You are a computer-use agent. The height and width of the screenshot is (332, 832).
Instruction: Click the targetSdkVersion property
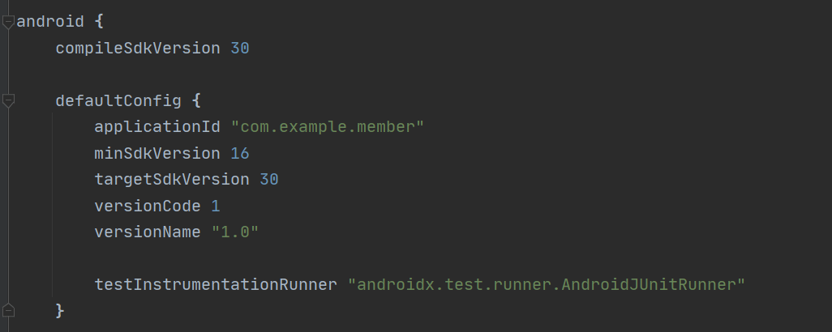pyautogui.click(x=172, y=180)
